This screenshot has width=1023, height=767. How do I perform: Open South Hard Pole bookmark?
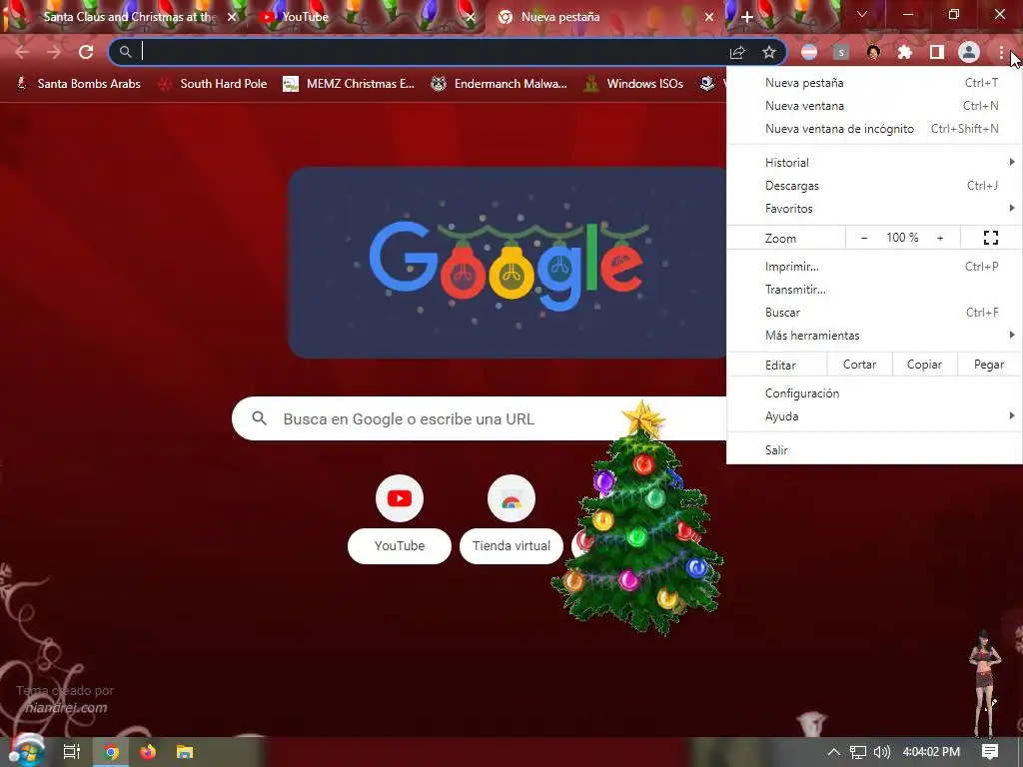tap(212, 84)
